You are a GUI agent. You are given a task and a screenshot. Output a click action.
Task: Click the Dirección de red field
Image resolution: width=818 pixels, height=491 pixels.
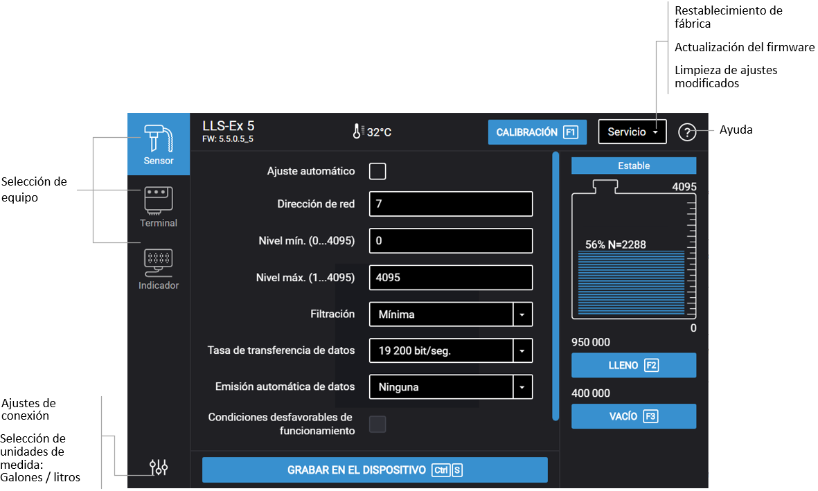pyautogui.click(x=450, y=204)
